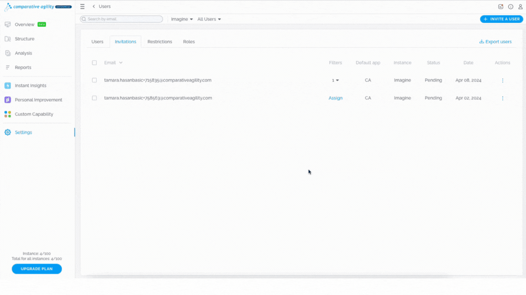Open the All Users filter dropdown
This screenshot has width=526, height=295.
tap(209, 19)
